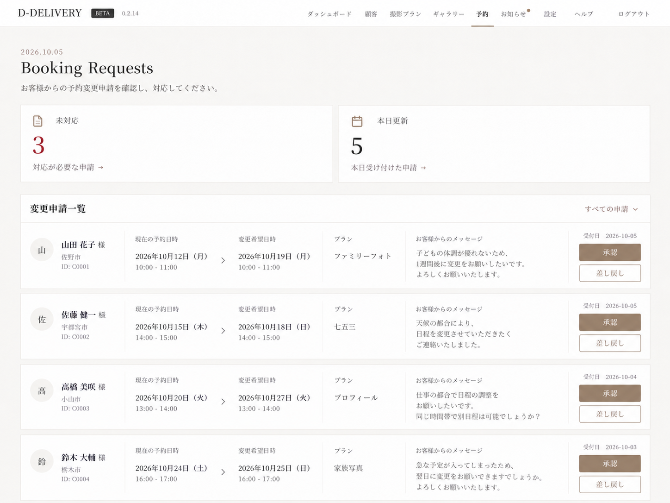This screenshot has width=670, height=503.
Task: Click the ファミリーフォト plan text
Action: [363, 256]
